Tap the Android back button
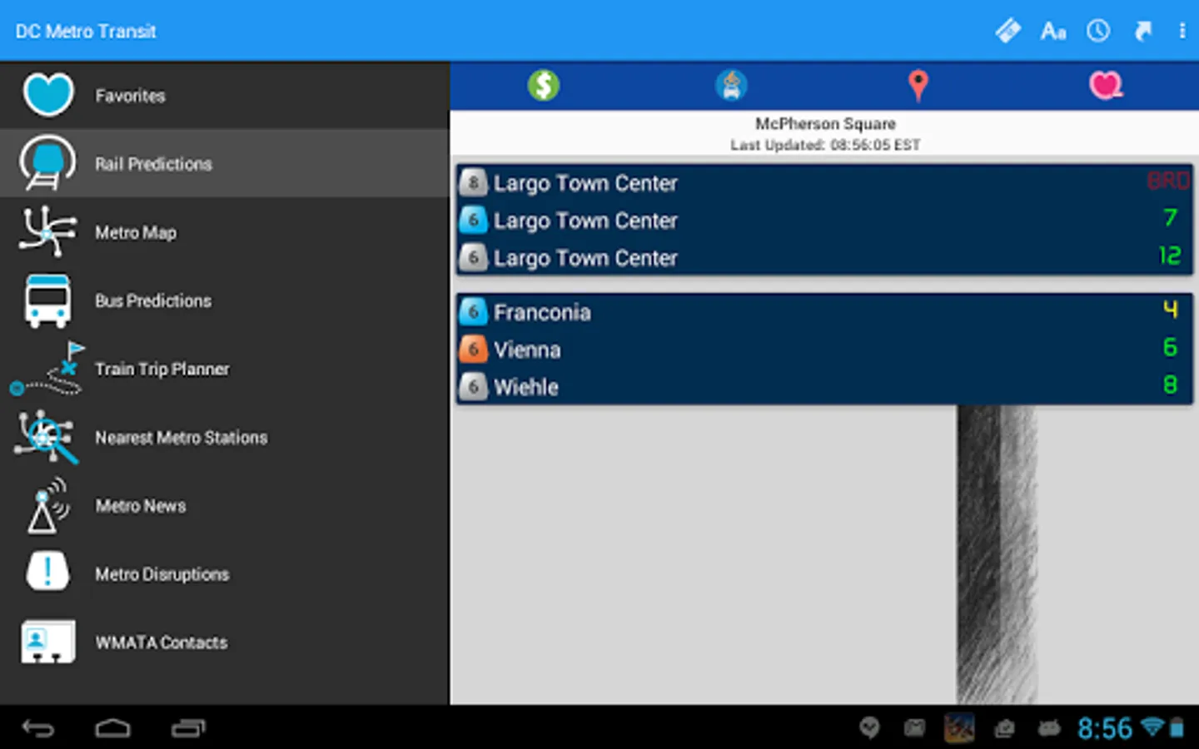The image size is (1199, 749). (x=38, y=728)
